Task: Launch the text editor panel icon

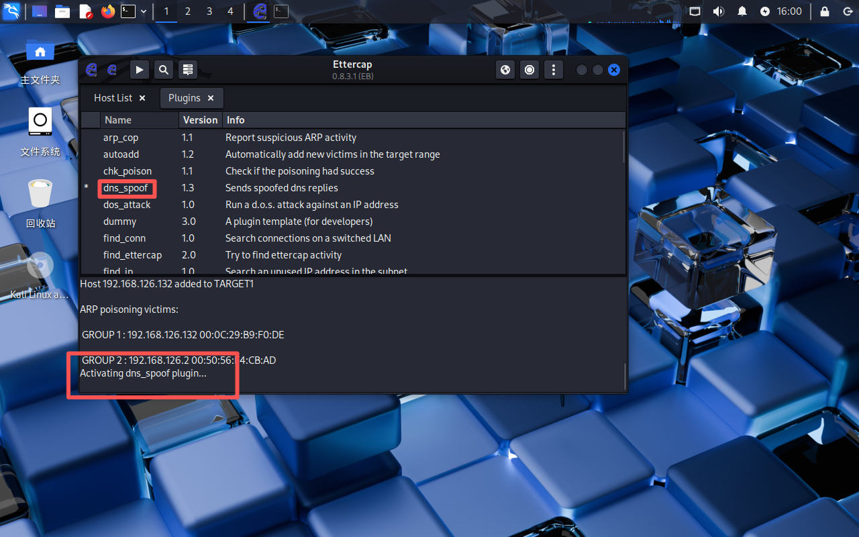Action: click(85, 11)
